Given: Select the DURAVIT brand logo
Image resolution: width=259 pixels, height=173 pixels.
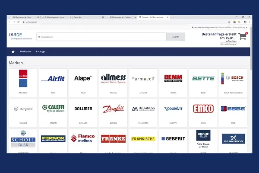Looking at the screenshot, I should [173, 109].
